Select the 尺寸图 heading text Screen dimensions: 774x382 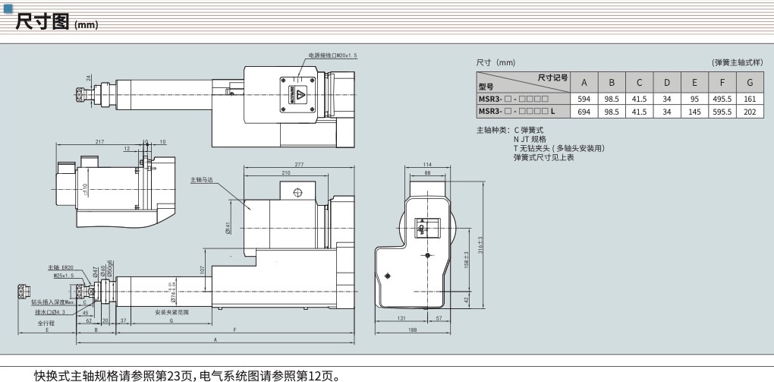[42, 21]
